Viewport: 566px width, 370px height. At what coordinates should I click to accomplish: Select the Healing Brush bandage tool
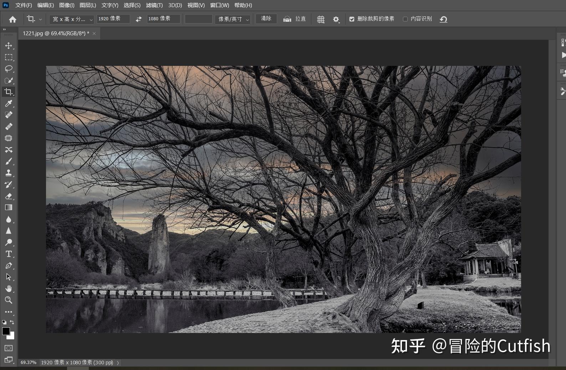coord(9,126)
